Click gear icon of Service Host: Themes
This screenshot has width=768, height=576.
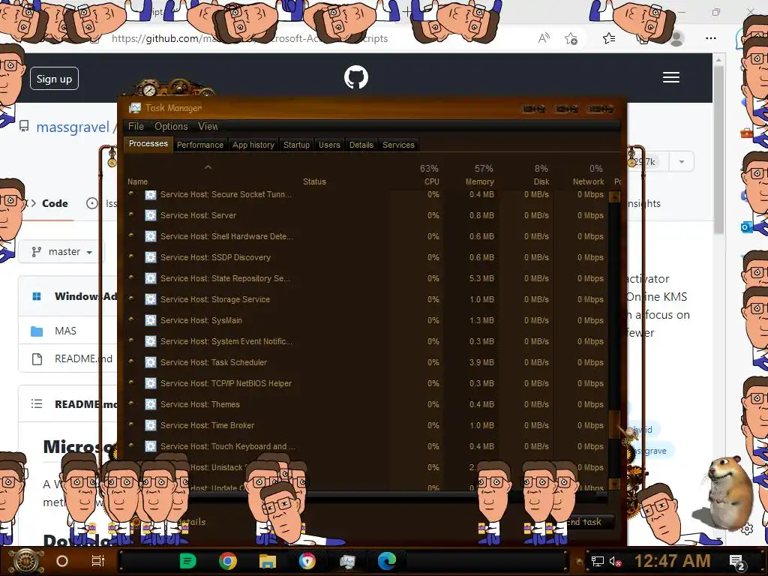[x=150, y=404]
